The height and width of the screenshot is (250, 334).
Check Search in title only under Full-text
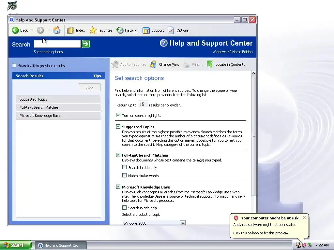(124, 167)
